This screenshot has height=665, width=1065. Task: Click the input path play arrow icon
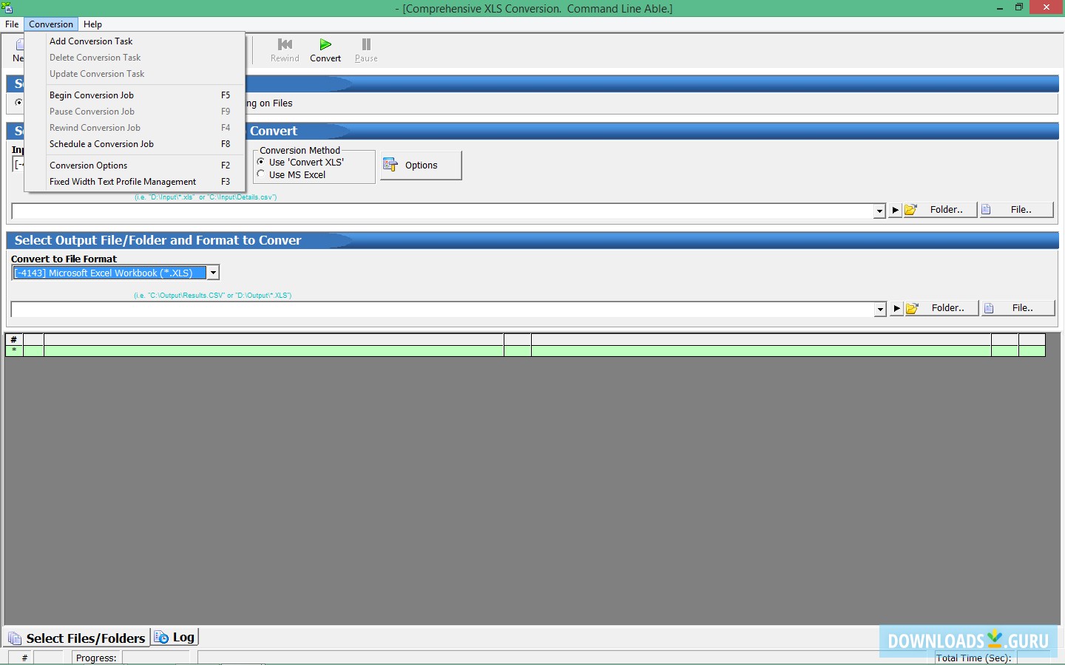(x=895, y=210)
